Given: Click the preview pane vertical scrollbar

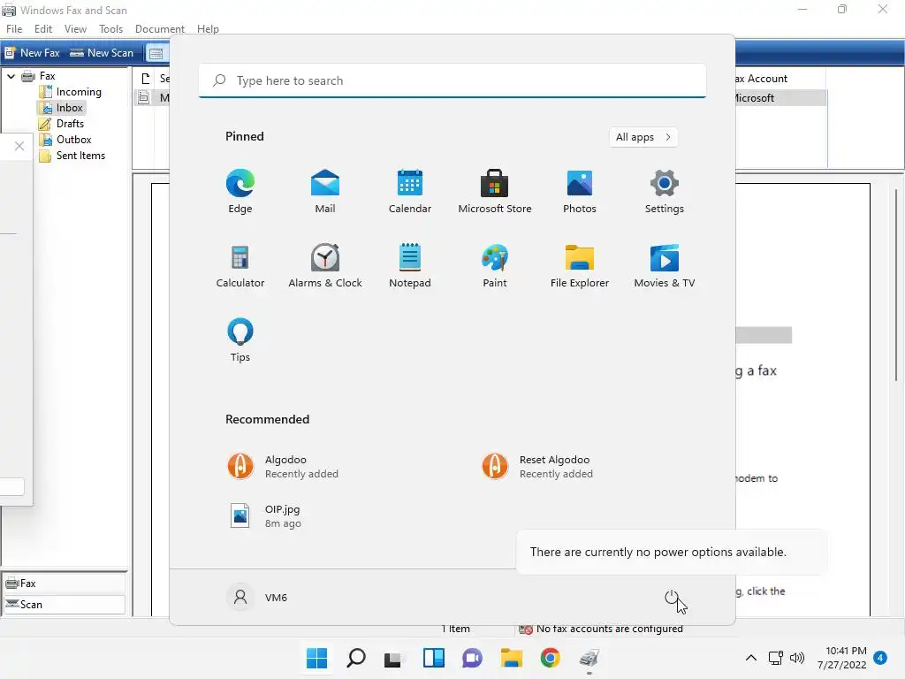Looking at the screenshot, I should 896,284.
